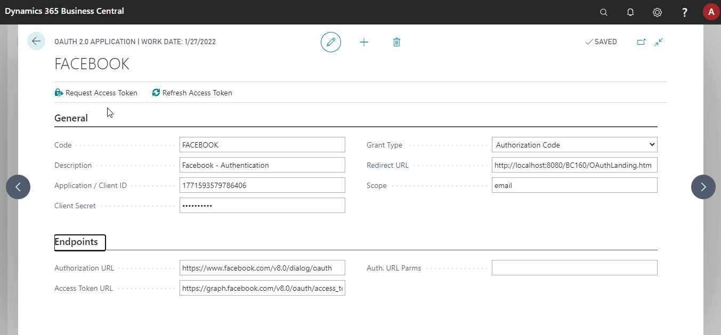Click the Authorization URL field
Image resolution: width=721 pixels, height=335 pixels.
[262, 268]
